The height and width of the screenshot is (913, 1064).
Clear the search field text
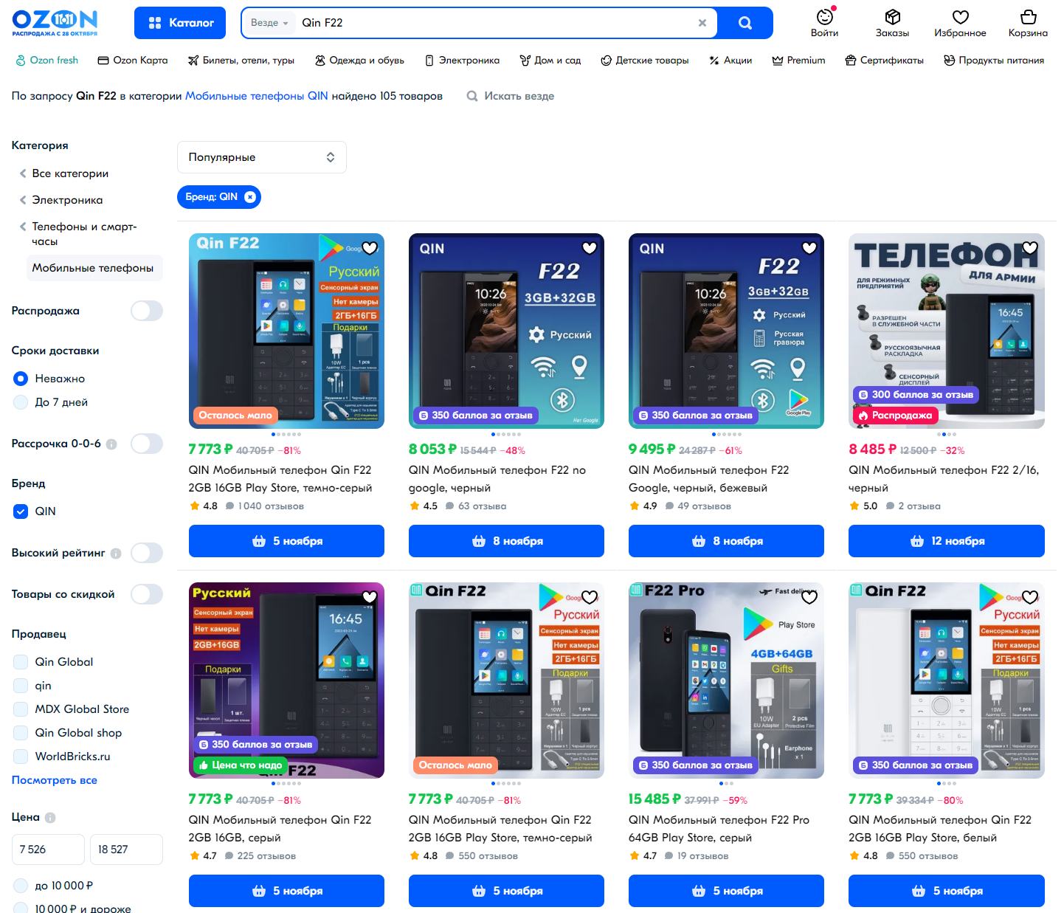[702, 23]
